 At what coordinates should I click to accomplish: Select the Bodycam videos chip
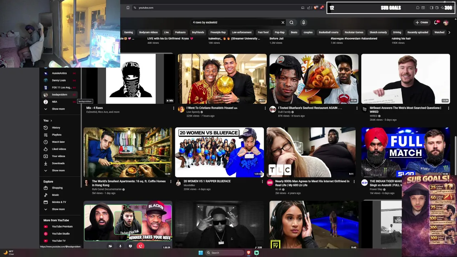(x=149, y=32)
